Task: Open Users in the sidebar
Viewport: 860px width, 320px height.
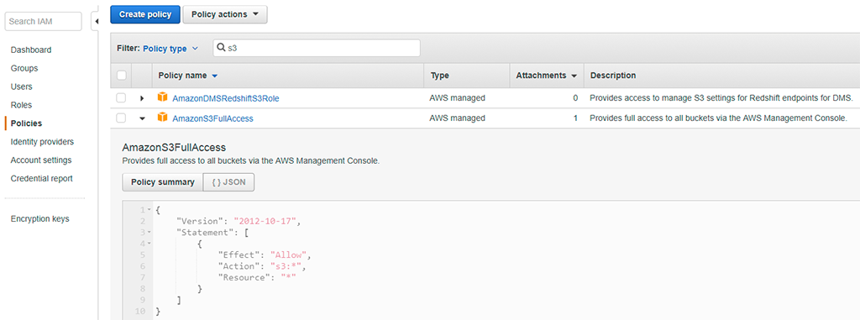Action: click(x=21, y=87)
